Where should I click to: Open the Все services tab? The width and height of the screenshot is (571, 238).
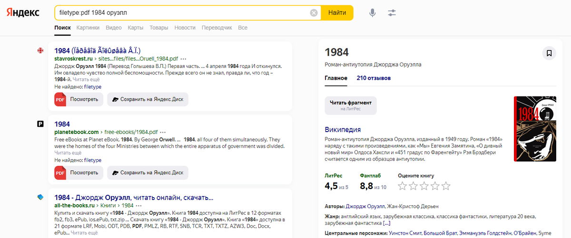pyautogui.click(x=243, y=28)
